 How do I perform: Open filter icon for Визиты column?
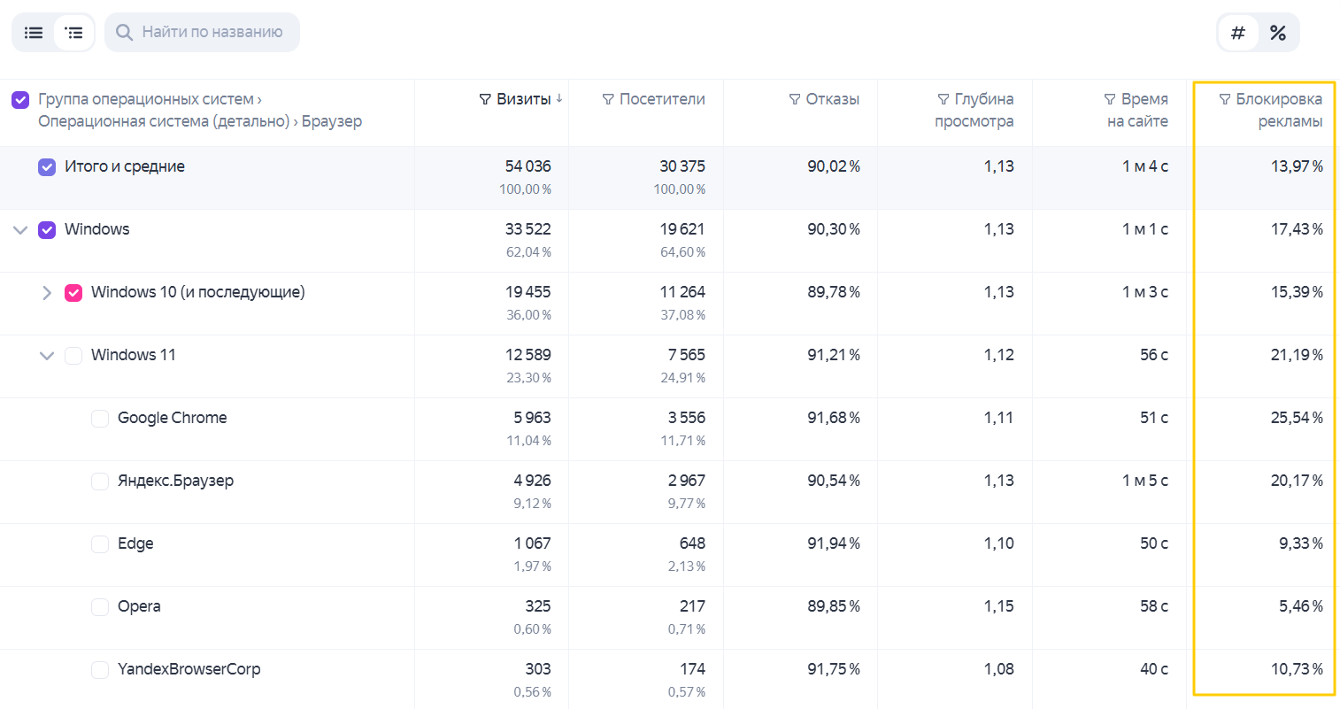coord(485,99)
